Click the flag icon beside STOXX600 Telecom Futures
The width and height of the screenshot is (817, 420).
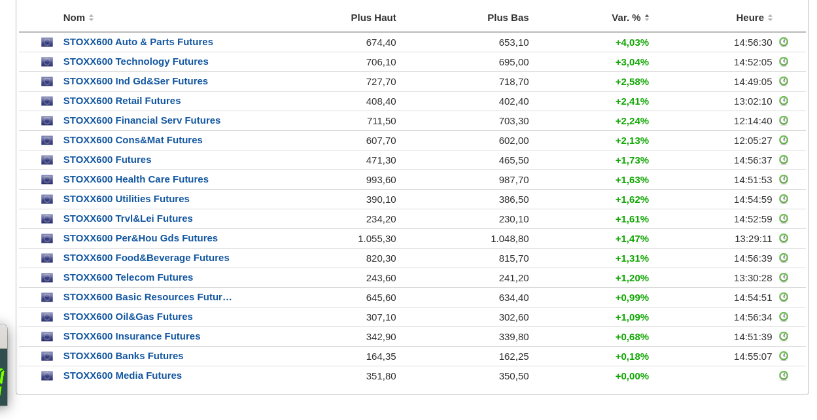(47, 277)
